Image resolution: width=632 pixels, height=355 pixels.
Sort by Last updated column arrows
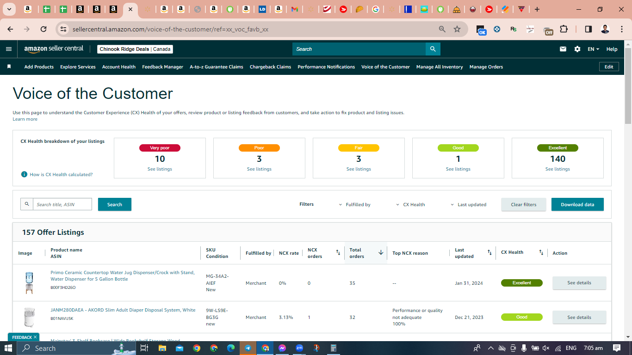click(489, 252)
